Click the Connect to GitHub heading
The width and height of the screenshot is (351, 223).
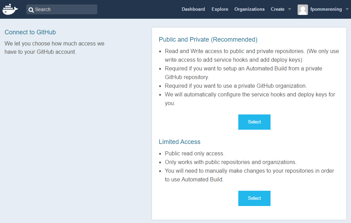[x=30, y=32]
